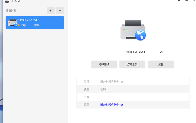Screen dimensions: 196x123
Task: Remove selected printer with minus button
Action: click(x=60, y=10)
